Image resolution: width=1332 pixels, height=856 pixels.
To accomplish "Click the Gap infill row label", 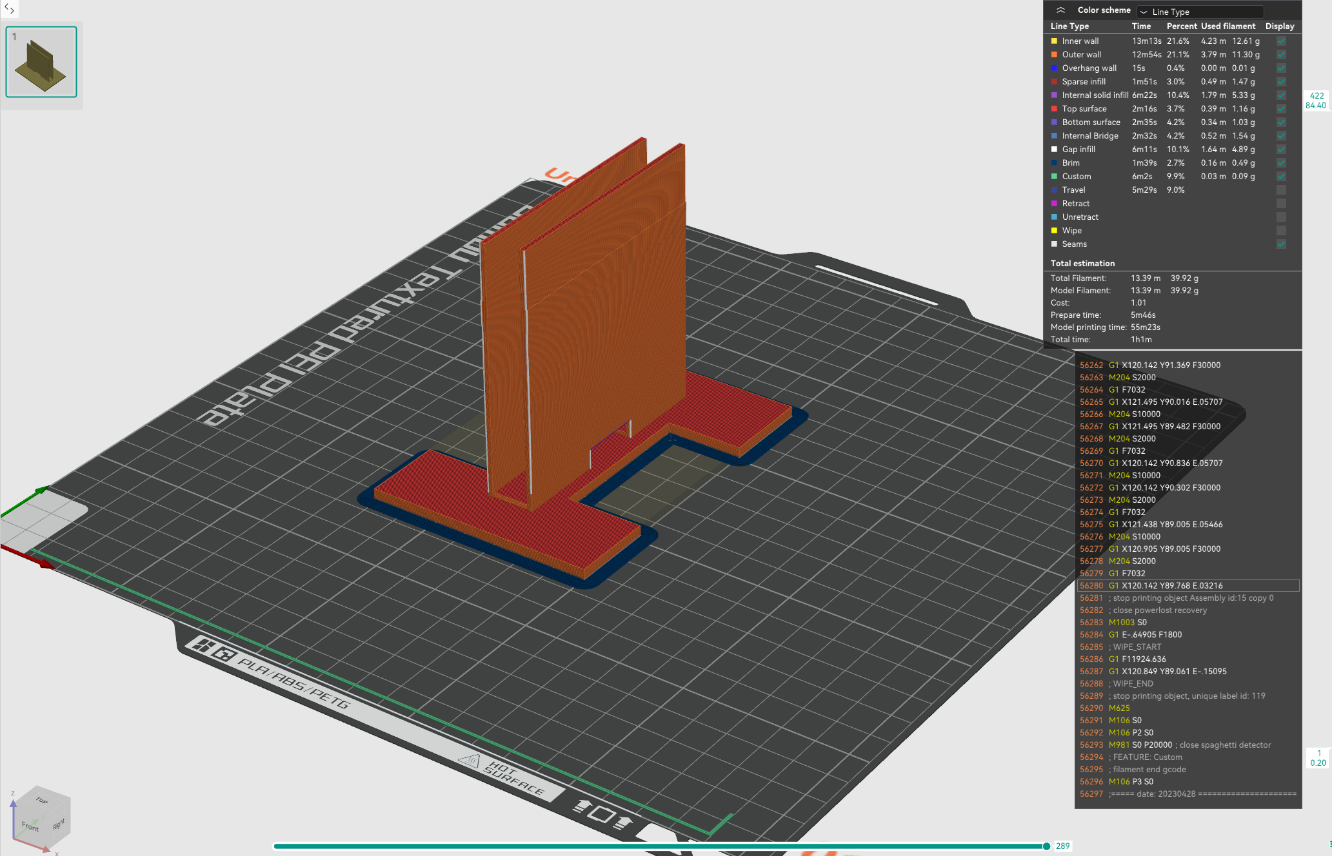I will click(1079, 150).
